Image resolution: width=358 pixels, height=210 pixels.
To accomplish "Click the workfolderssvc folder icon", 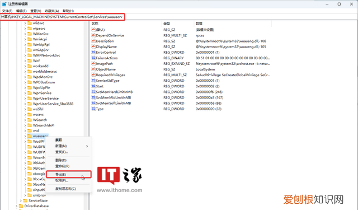I will 30,72.
